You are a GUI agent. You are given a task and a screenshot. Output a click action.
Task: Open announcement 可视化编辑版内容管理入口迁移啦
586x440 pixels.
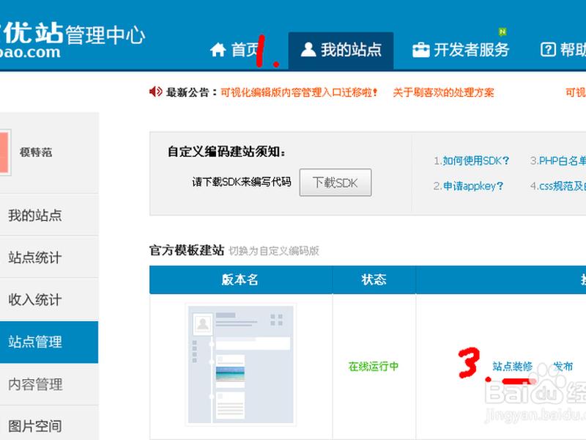coord(299,92)
